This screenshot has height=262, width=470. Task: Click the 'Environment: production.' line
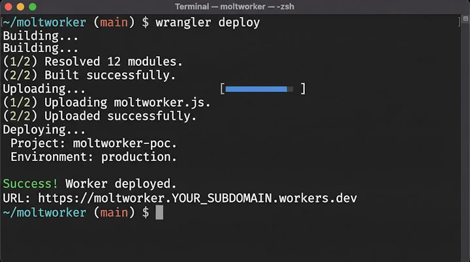(93, 157)
